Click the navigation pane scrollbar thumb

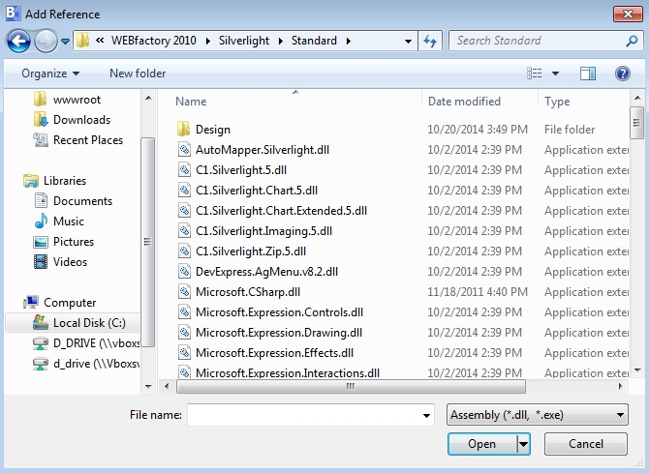[x=147, y=242]
